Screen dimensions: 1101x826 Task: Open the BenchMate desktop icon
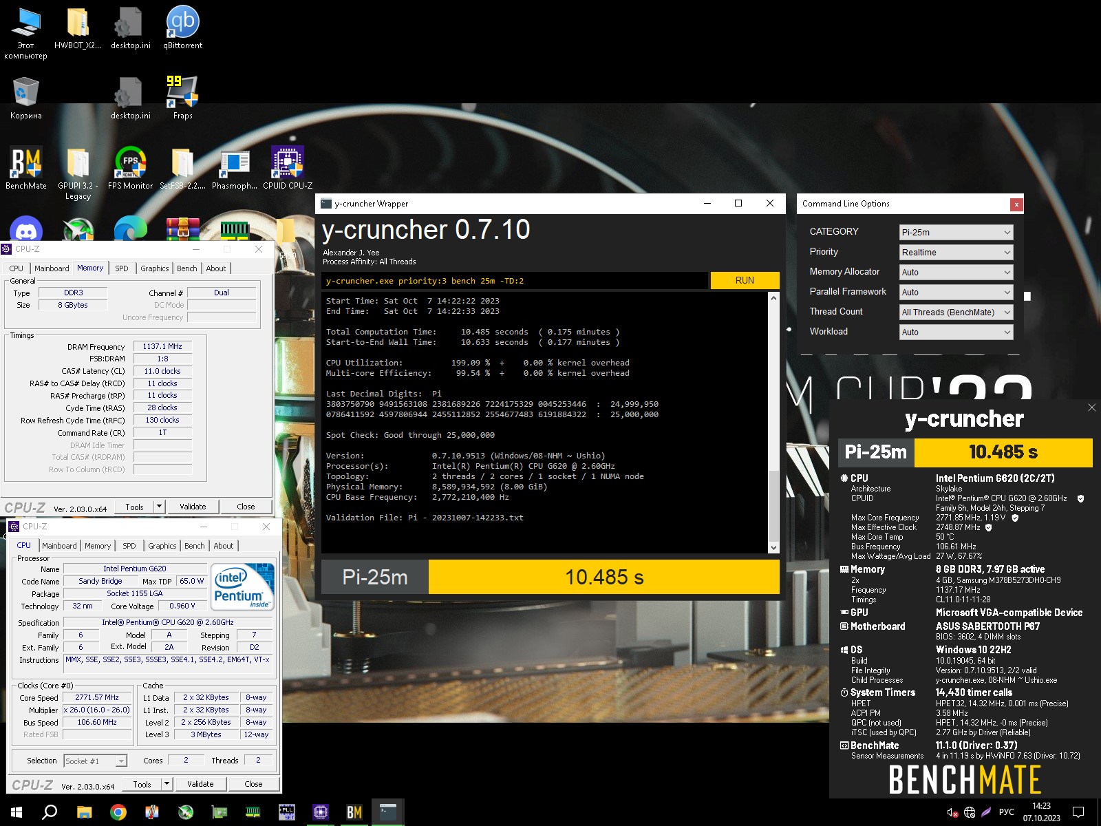click(x=26, y=168)
